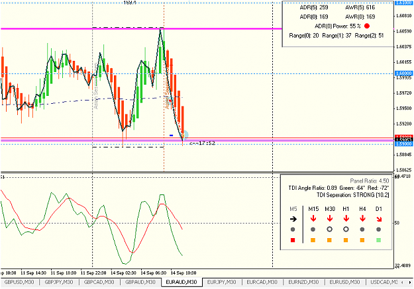Switch to the EURUSD,M30 chart tab
The image size is (414, 289).
[x=344, y=282]
